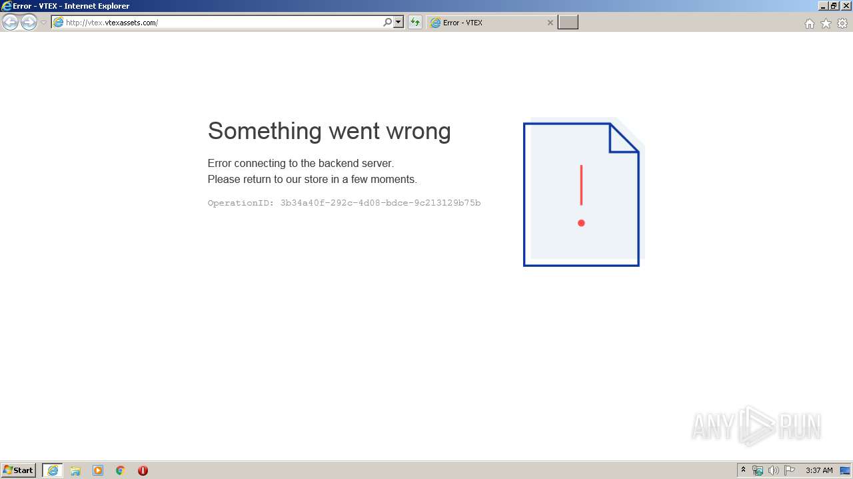Click 'Error connecting to the backend server.' text
Screen dimensions: 853x479
pyautogui.click(x=301, y=163)
